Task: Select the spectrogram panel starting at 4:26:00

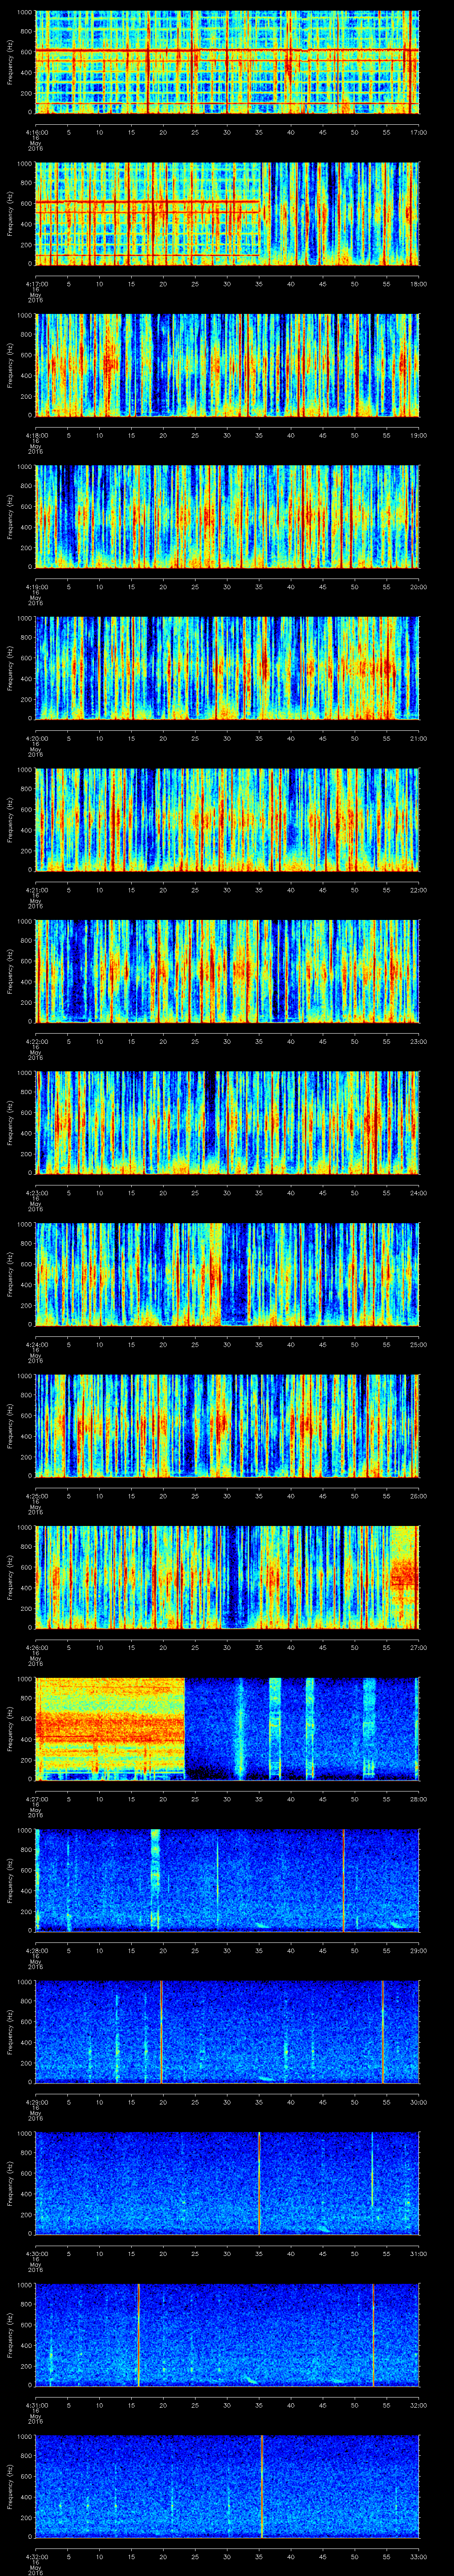Action: click(227, 1578)
